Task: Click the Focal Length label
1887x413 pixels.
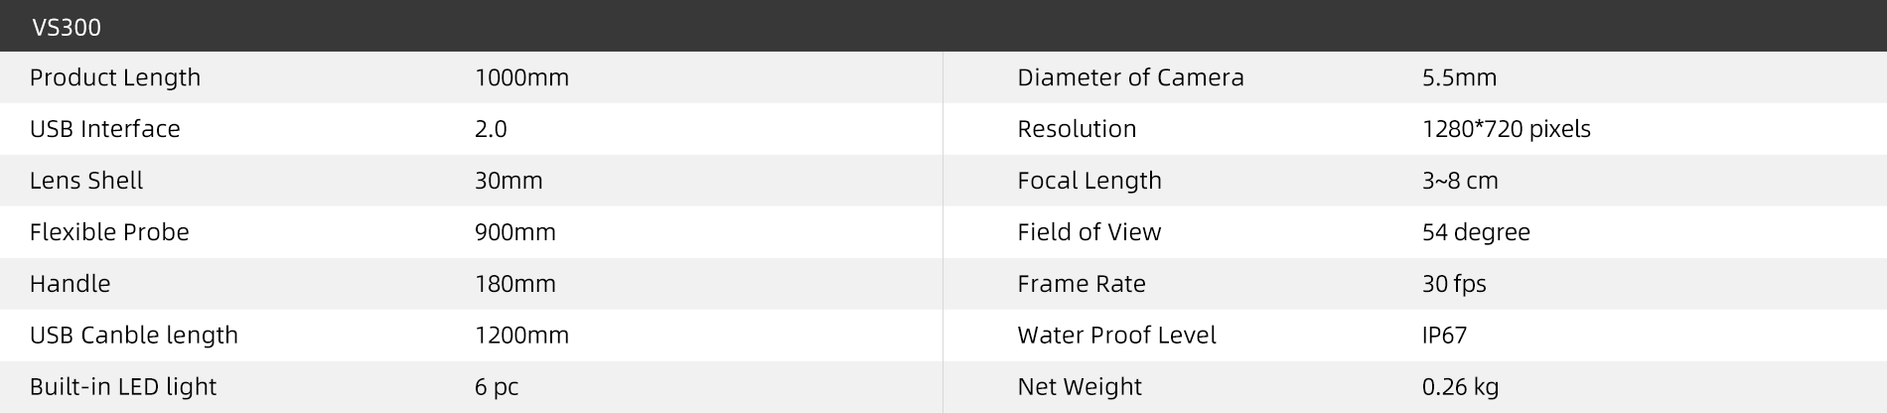Action: point(1089,181)
